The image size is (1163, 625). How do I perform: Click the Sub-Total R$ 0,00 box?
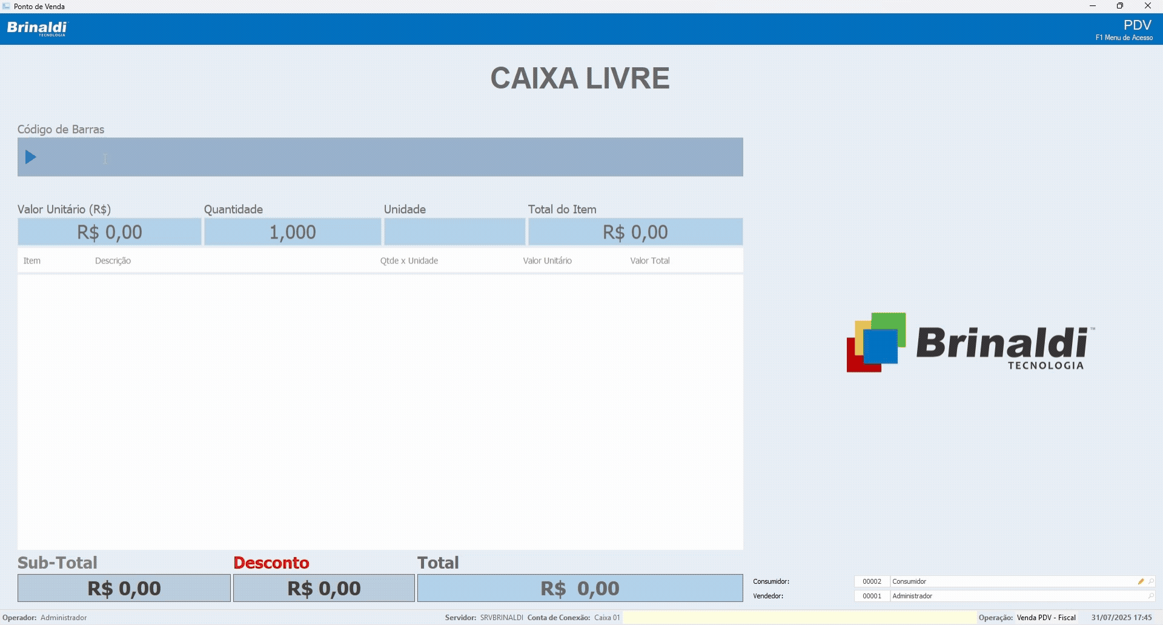point(124,588)
